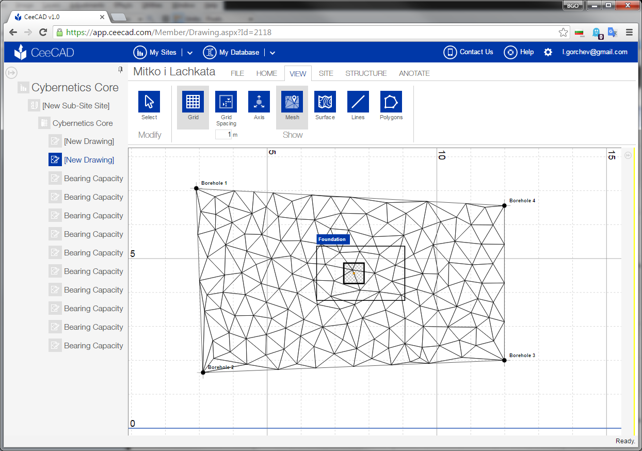This screenshot has width=642, height=451.
Task: Go back in the browser
Action: click(x=13, y=32)
